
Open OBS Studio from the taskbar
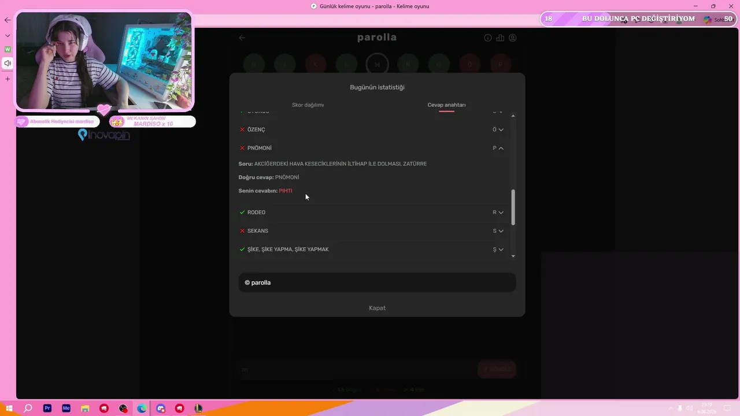pyautogui.click(x=123, y=408)
